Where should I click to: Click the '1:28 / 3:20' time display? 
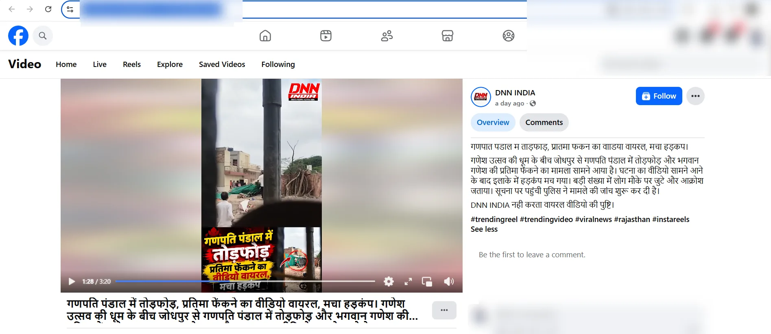click(x=96, y=282)
